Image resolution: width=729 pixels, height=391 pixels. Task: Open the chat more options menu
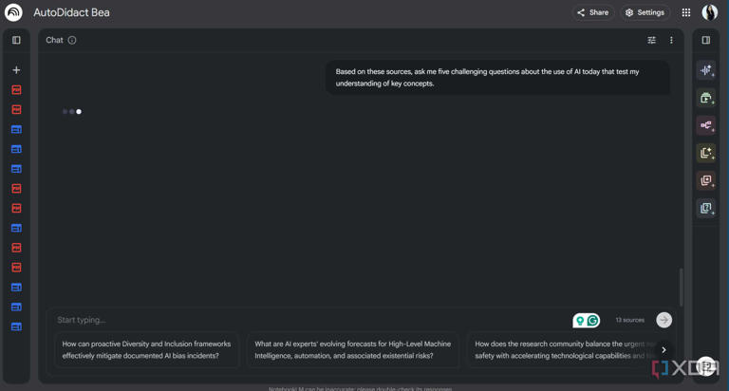pos(671,40)
